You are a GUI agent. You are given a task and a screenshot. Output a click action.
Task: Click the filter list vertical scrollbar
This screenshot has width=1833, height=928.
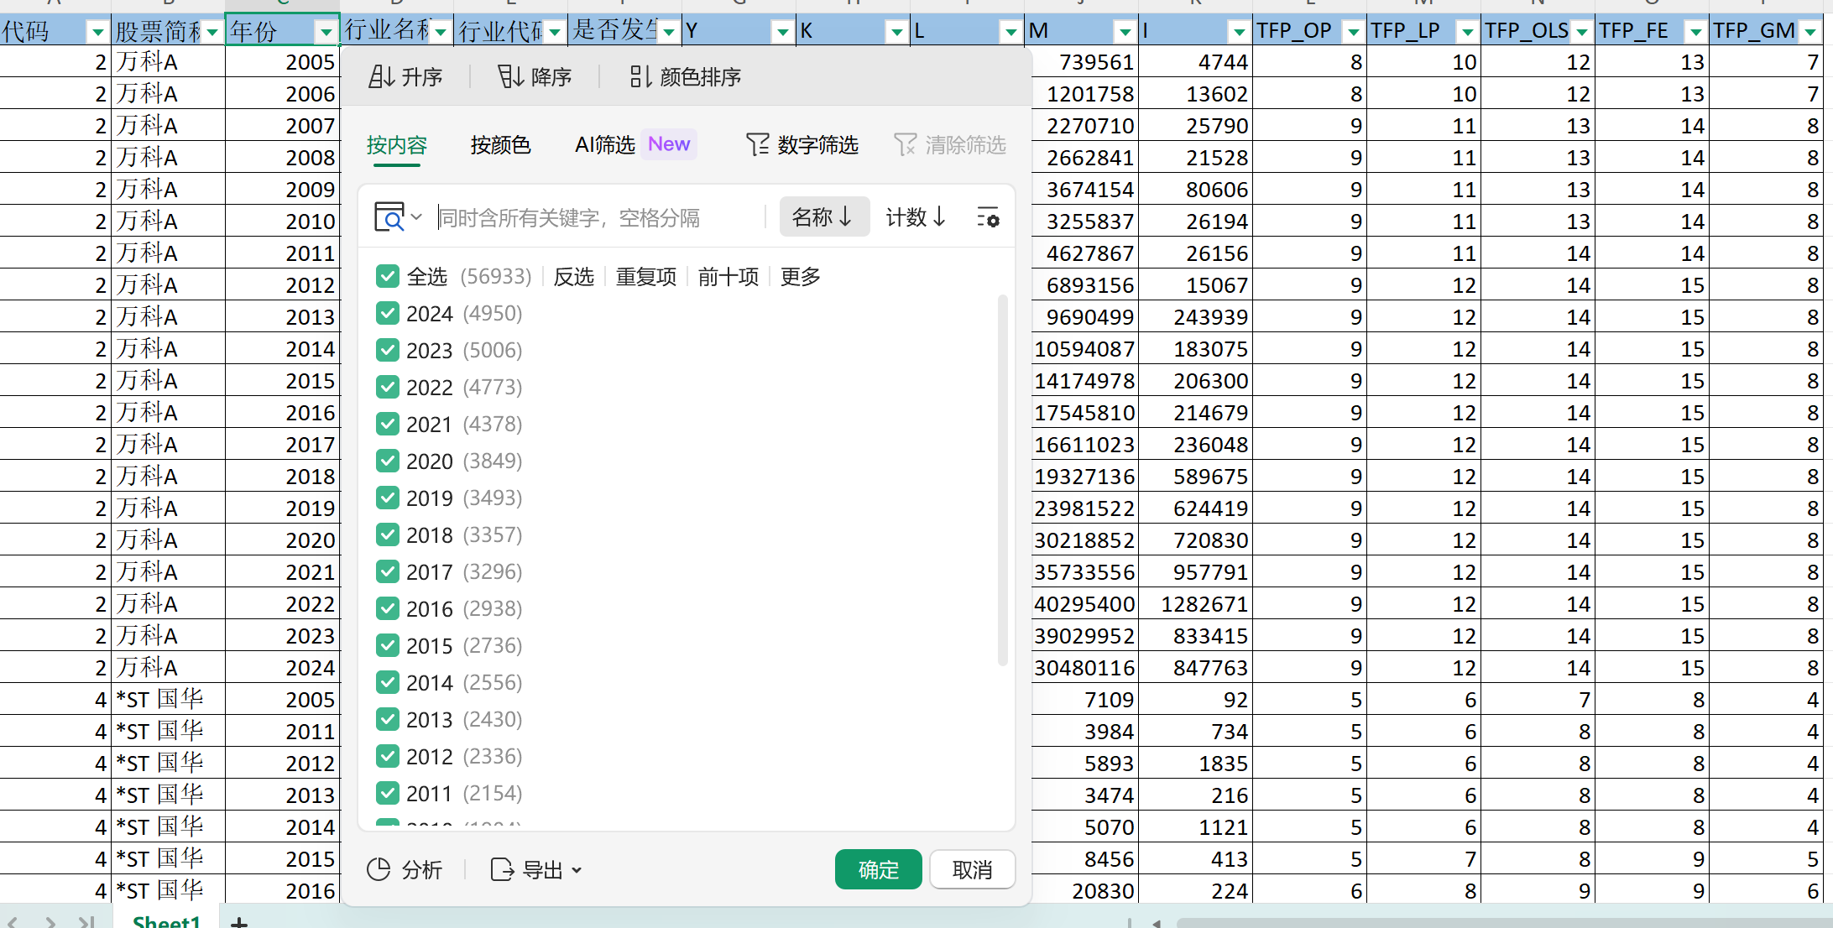1002,478
